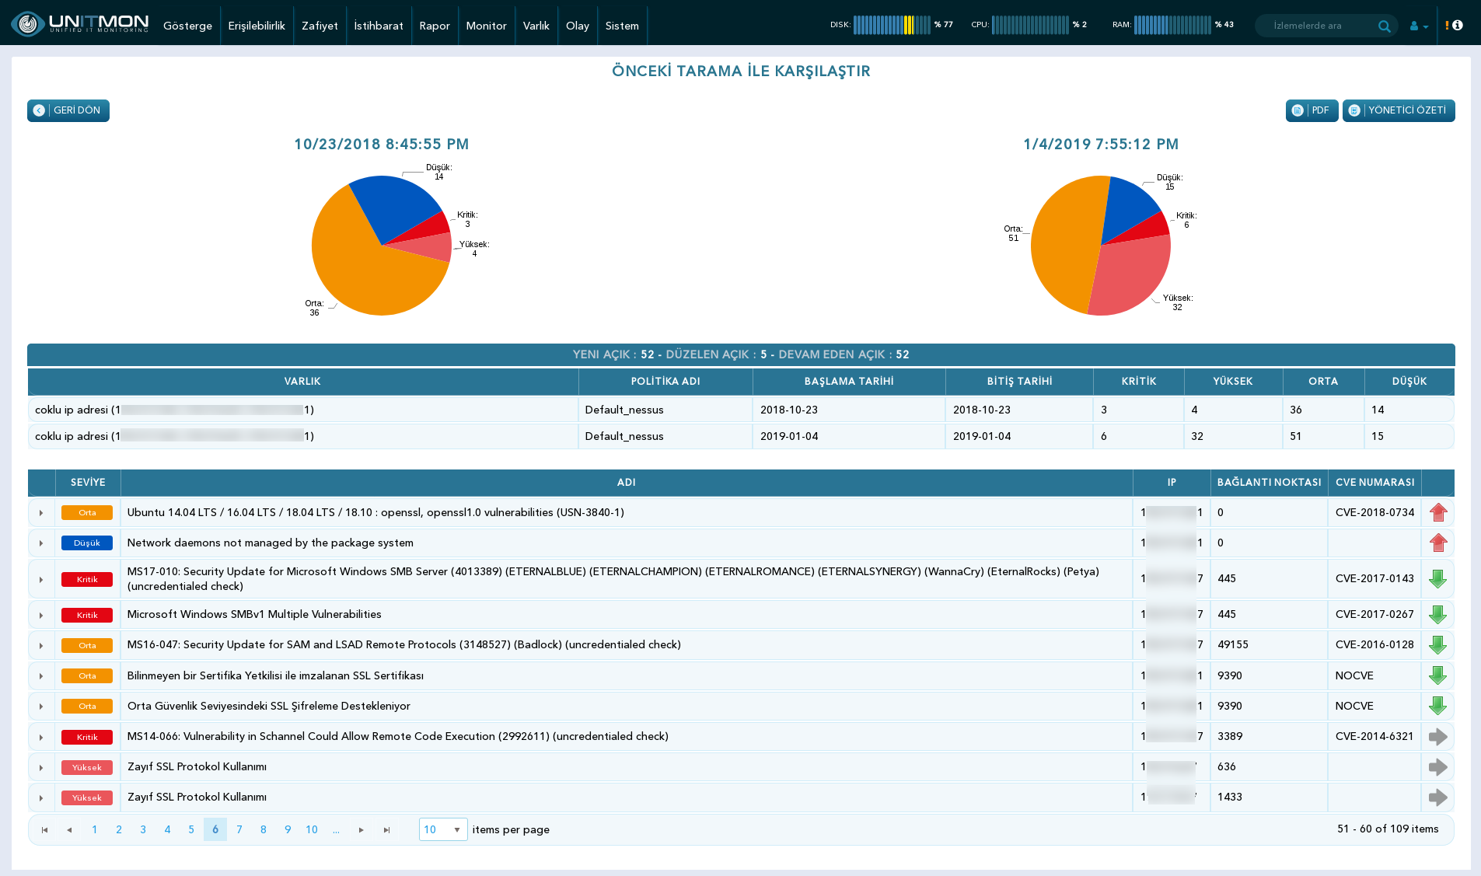The image size is (1481, 876).
Task: Expand the Ubuntu openssl vulnerabilities row
Action: pos(41,513)
